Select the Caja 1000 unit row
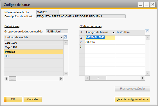Image resolution: width=158 pixels, height=106 pixels. click(x=34, y=43)
